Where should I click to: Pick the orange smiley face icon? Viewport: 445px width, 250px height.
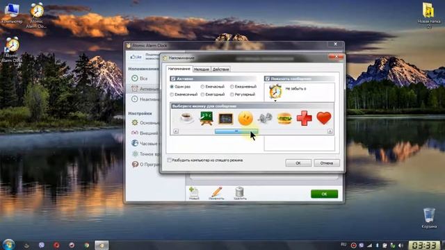(x=245, y=118)
